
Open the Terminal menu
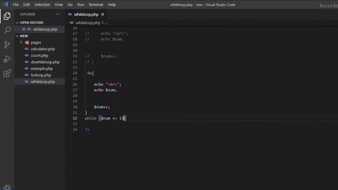(x=96, y=5)
